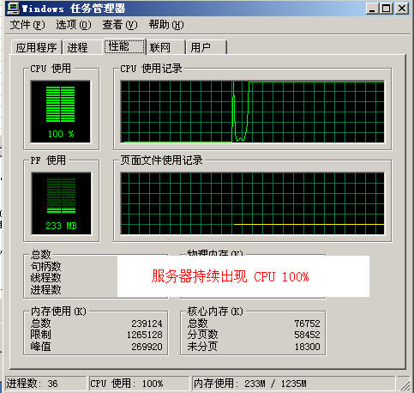Switch to the 应用程序 tab
This screenshot has height=393, width=414.
coord(37,47)
